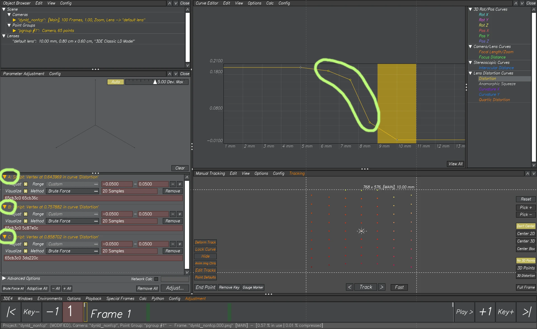Click Remove All button
This screenshot has height=329, width=537.
148,288
